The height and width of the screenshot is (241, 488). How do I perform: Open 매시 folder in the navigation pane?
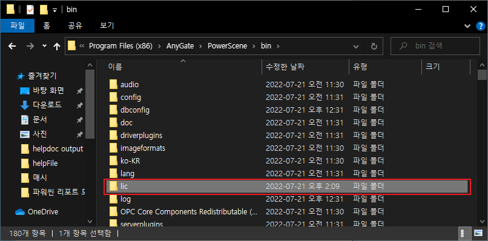click(40, 178)
